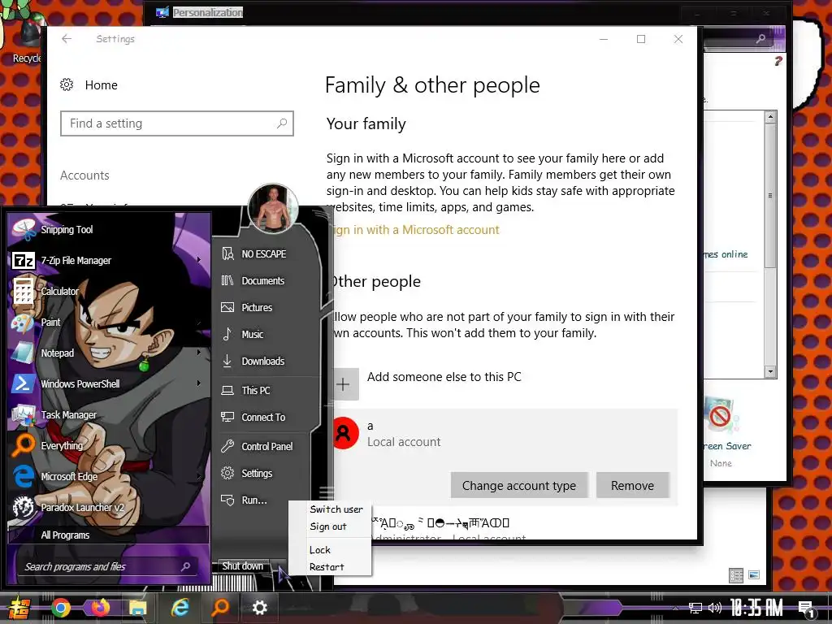Screen dimensions: 832x624
Task: Open volume control in system tray
Action: [715, 608]
